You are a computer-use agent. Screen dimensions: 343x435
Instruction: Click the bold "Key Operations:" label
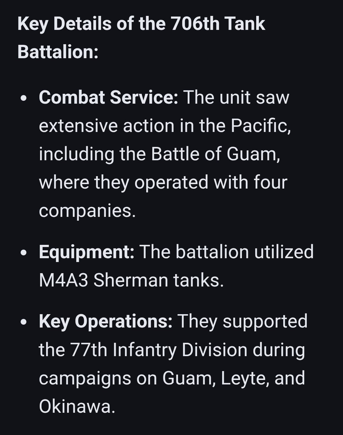106,321
